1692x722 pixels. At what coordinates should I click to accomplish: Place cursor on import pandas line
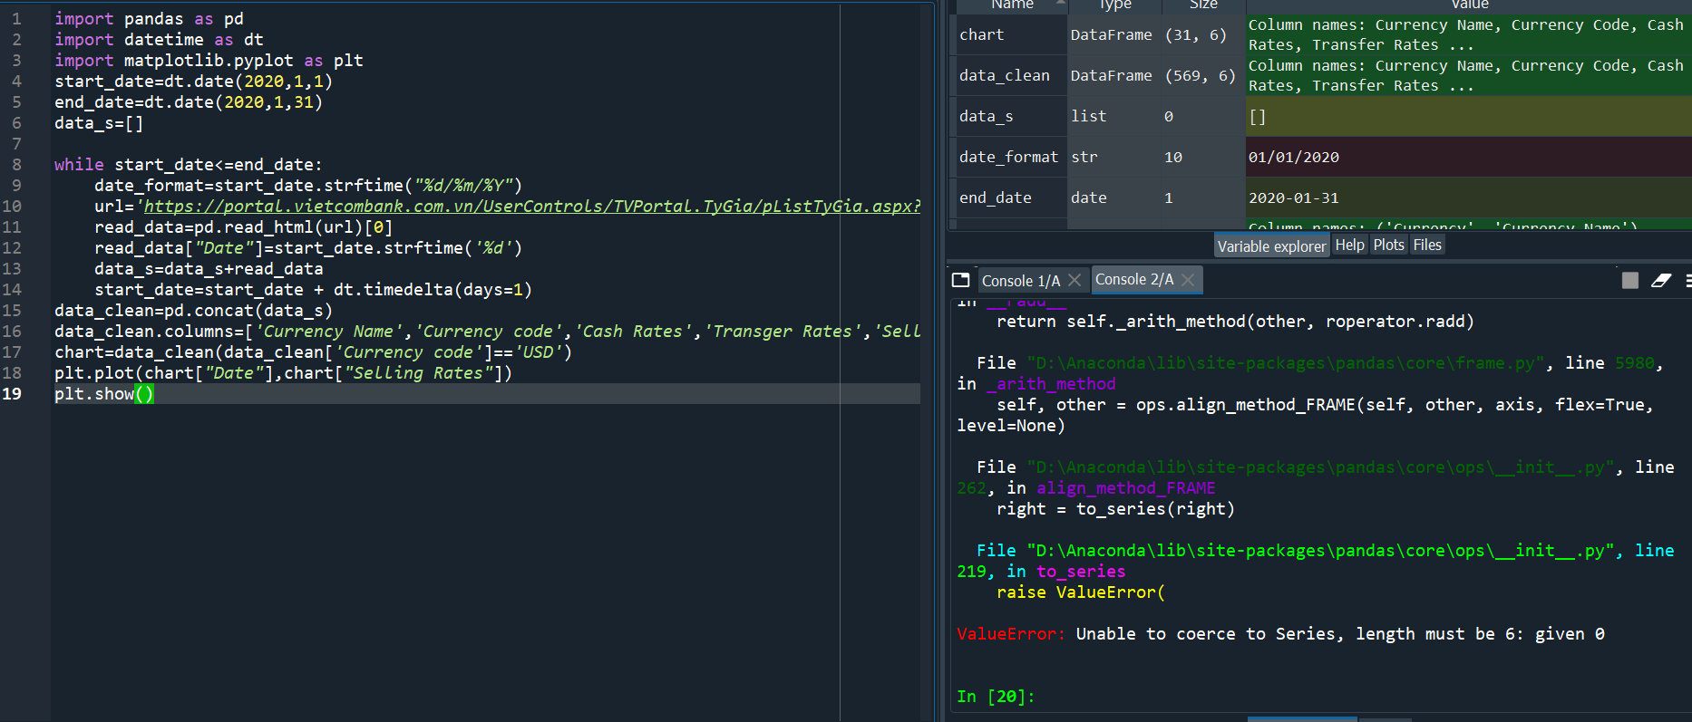point(149,19)
